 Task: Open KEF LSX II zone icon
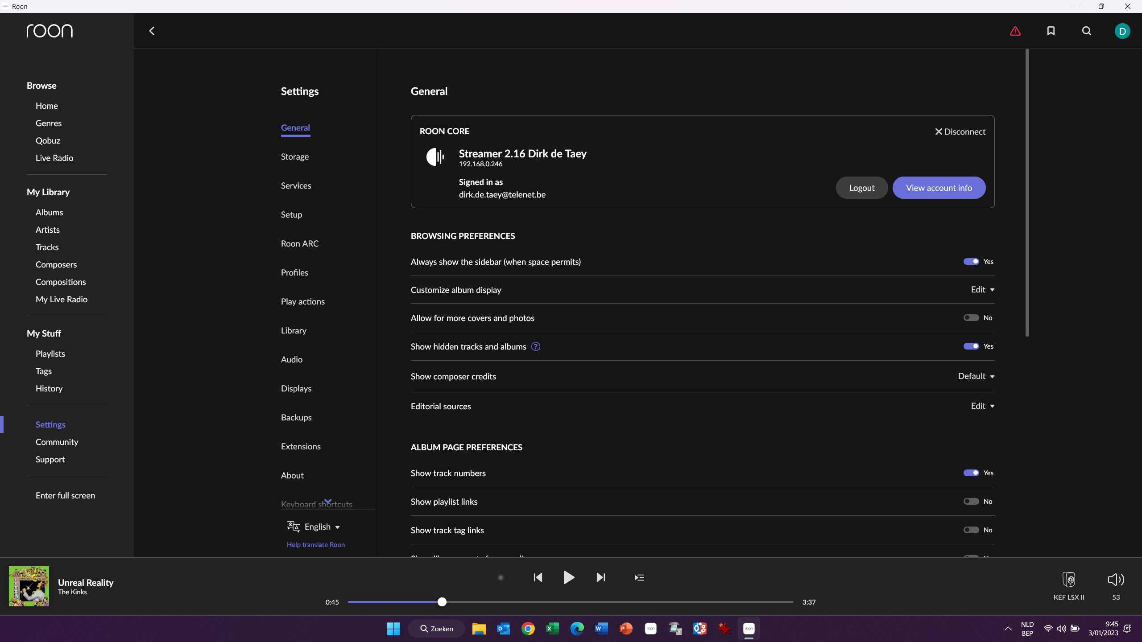1069,580
